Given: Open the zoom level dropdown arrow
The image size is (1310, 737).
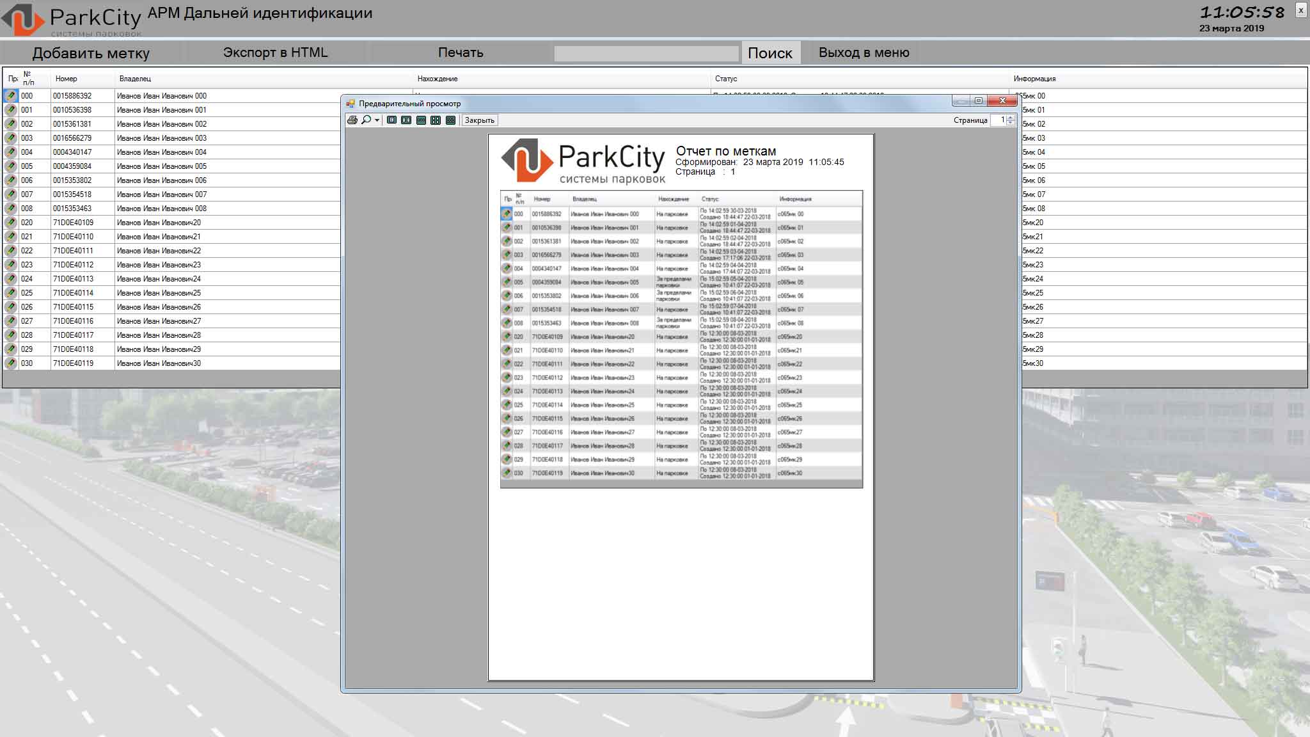Looking at the screenshot, I should (x=377, y=120).
